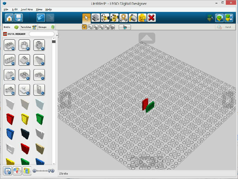
Task: Select the Hinge Align tool
Action: click(x=115, y=18)
